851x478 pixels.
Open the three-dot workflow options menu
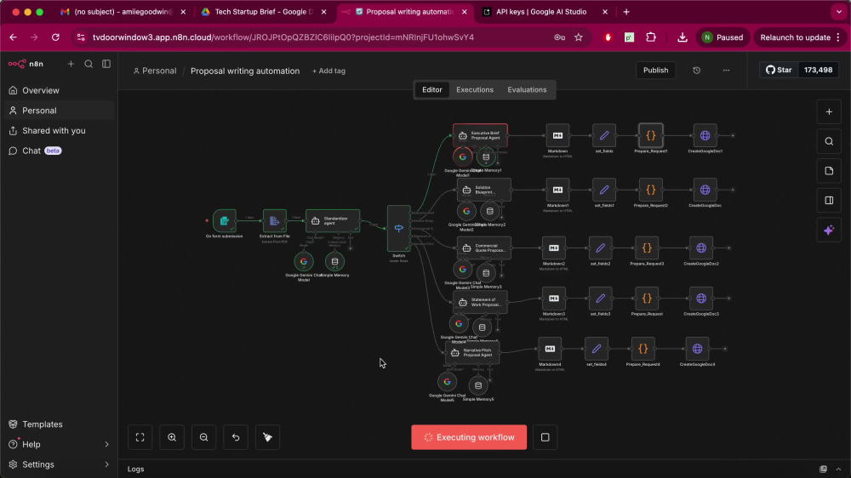point(726,71)
